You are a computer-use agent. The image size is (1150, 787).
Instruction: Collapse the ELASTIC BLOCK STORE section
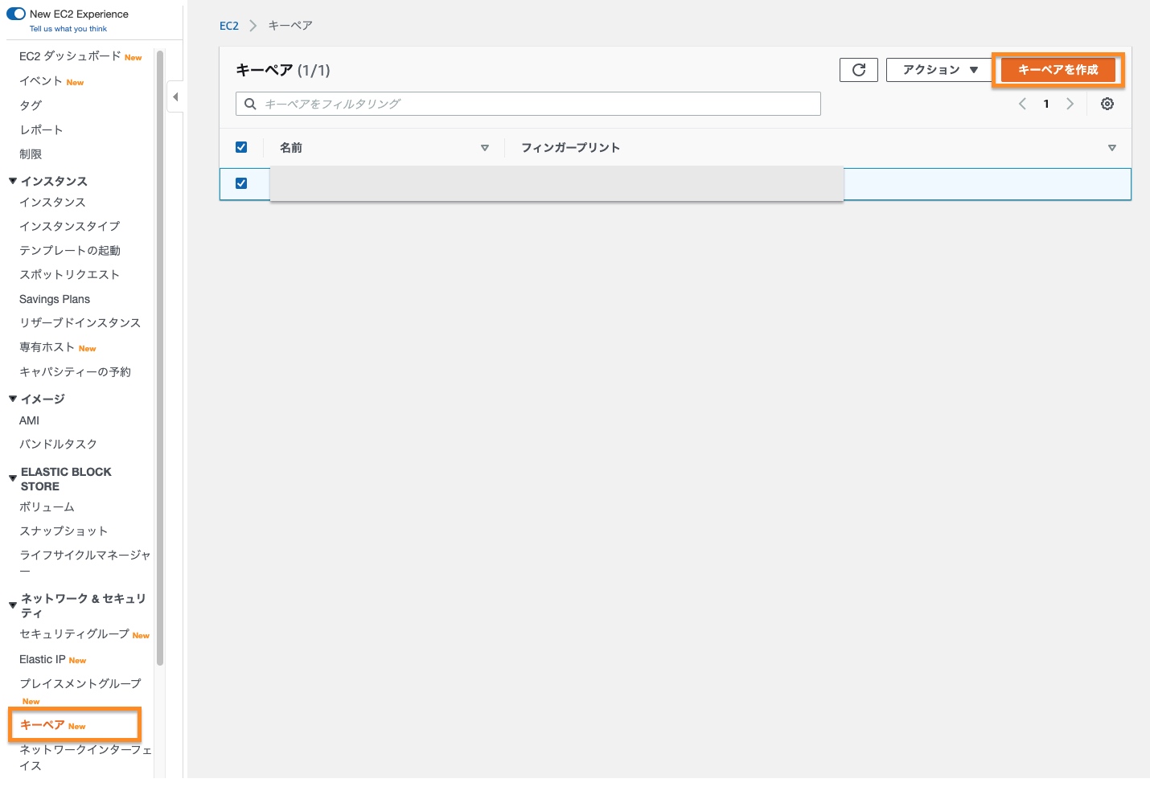tap(13, 478)
